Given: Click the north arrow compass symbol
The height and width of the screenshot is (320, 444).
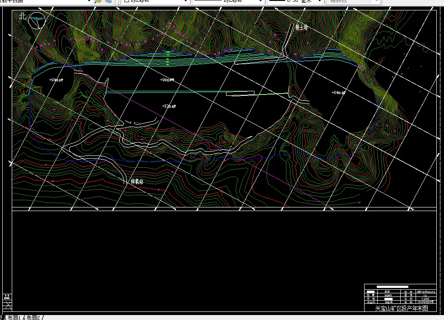Looking at the screenshot, I should coord(37,20).
